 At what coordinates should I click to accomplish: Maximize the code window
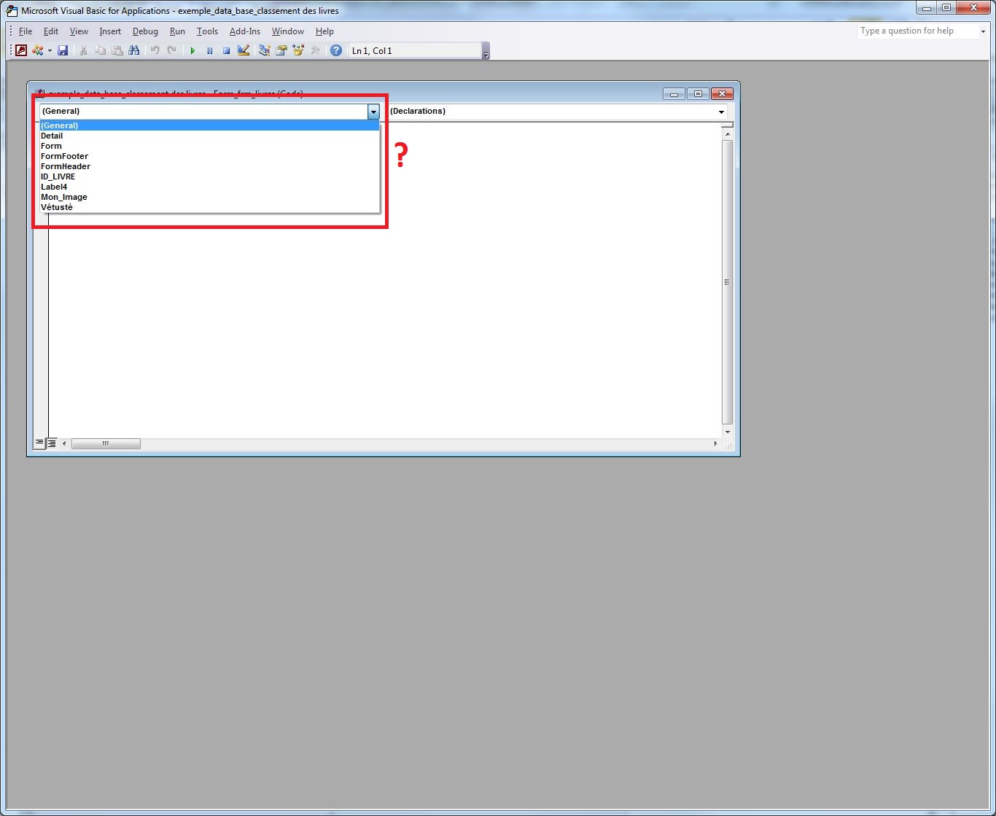click(x=698, y=94)
